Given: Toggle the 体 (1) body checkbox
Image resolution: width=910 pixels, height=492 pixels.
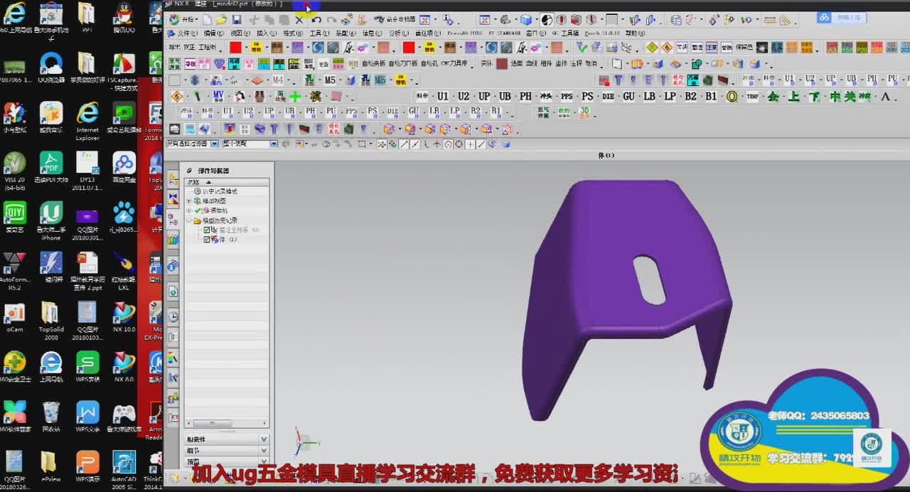Looking at the screenshot, I should click(207, 240).
